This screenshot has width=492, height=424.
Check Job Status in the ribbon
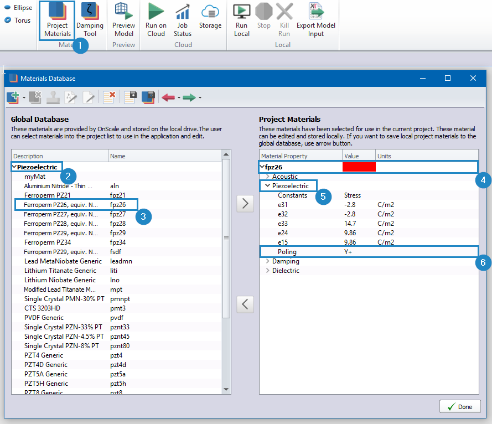pos(182,20)
